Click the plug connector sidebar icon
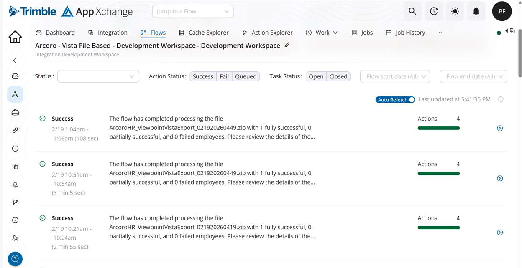522x268 pixels. pos(15,130)
